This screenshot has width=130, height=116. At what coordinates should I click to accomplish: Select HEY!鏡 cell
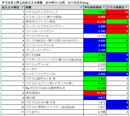click(x=54, y=98)
